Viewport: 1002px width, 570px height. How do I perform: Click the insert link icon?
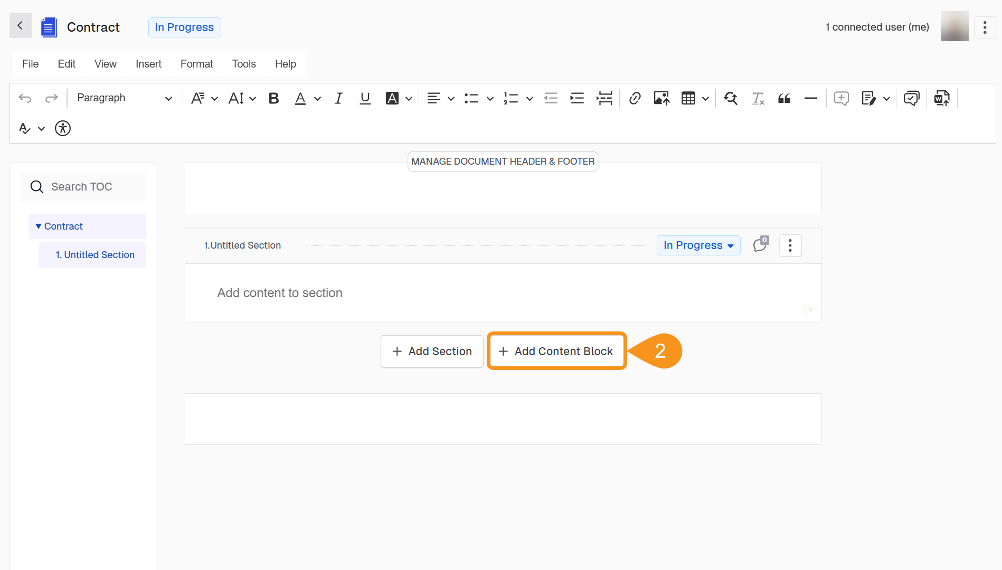point(635,98)
